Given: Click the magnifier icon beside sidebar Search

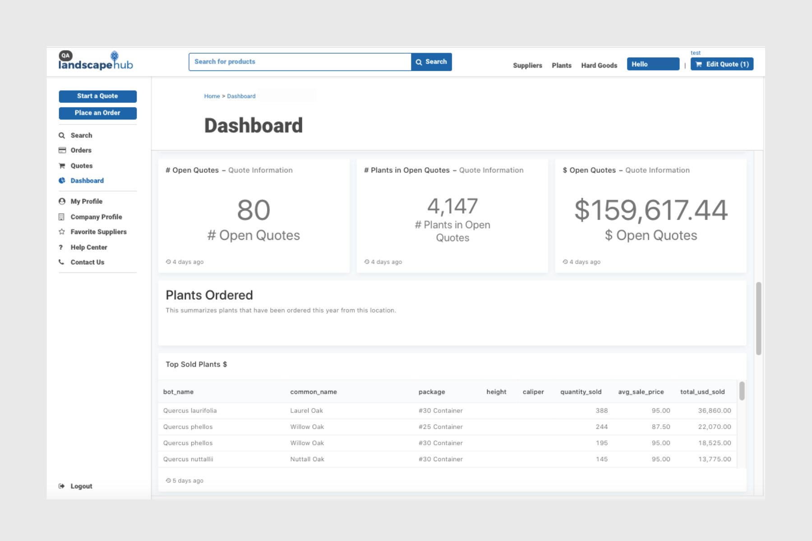Looking at the screenshot, I should 62,135.
